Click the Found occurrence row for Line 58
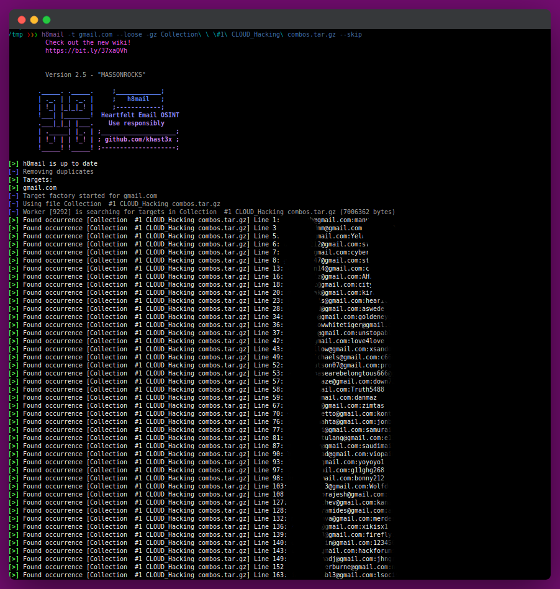This screenshot has width=560, height=589. pyautogui.click(x=197, y=390)
